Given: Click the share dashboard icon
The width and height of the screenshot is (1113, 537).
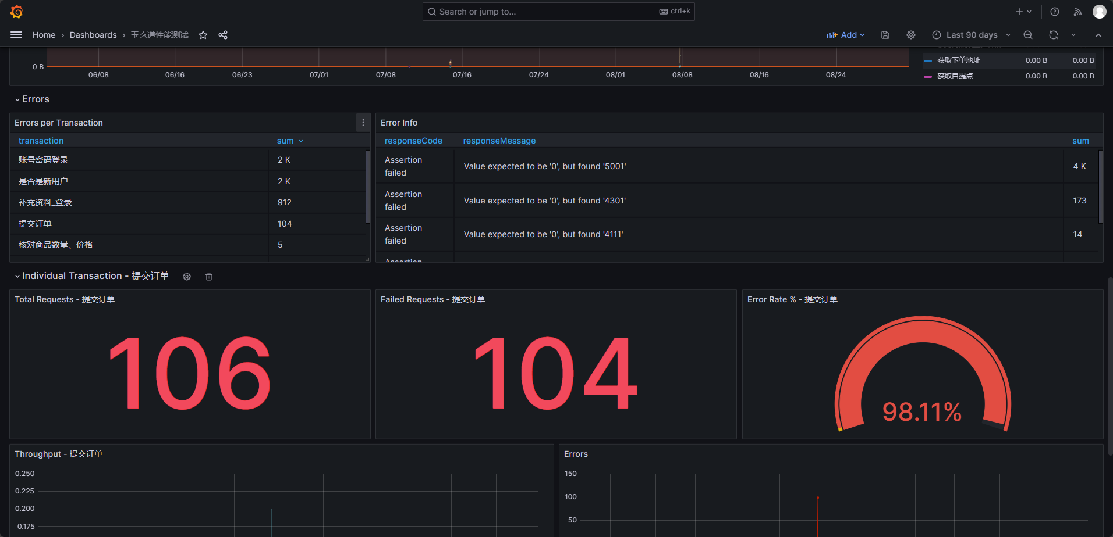Looking at the screenshot, I should tap(223, 35).
